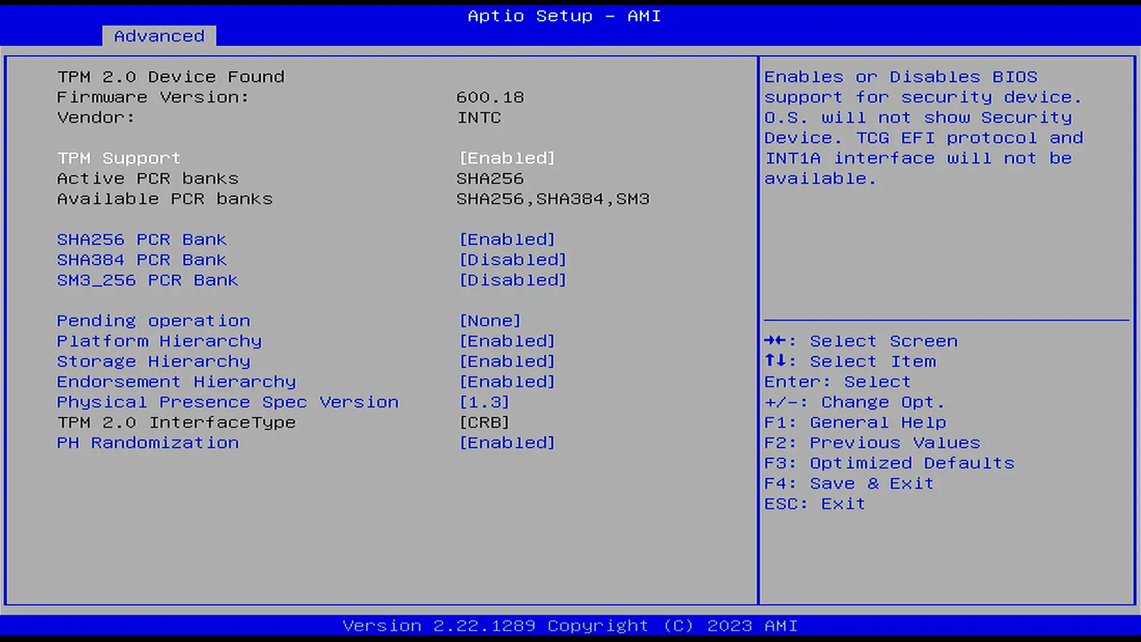This screenshot has width=1141, height=642.
Task: Open the TPM Support [Enabled] option
Action: tap(507, 158)
